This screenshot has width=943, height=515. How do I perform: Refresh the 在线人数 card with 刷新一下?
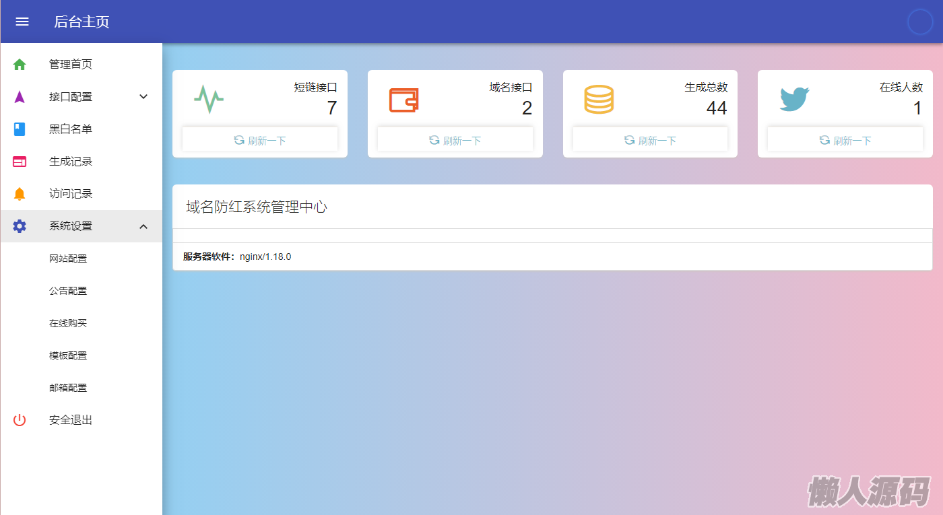coord(845,140)
